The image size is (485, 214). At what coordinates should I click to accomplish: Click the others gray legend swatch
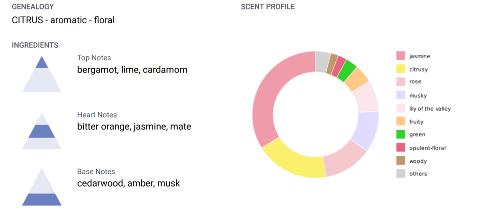[401, 174]
